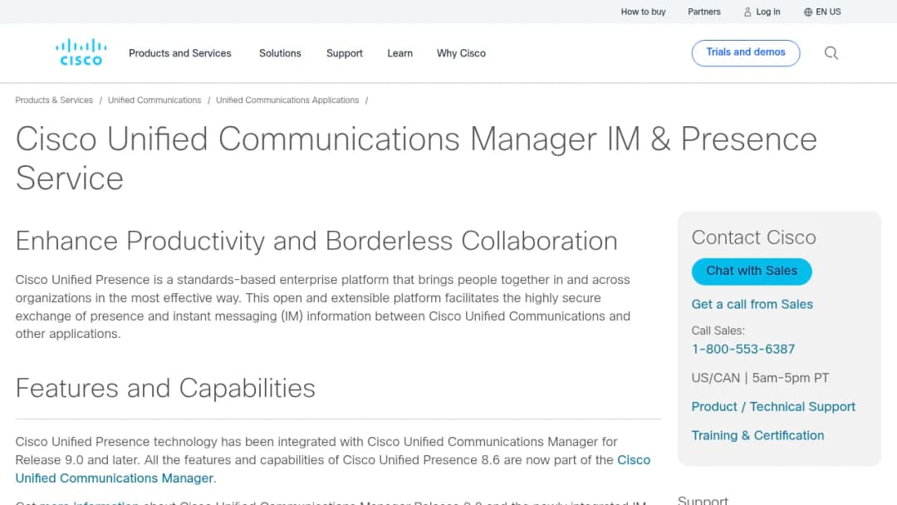Open the Partners link

click(703, 12)
